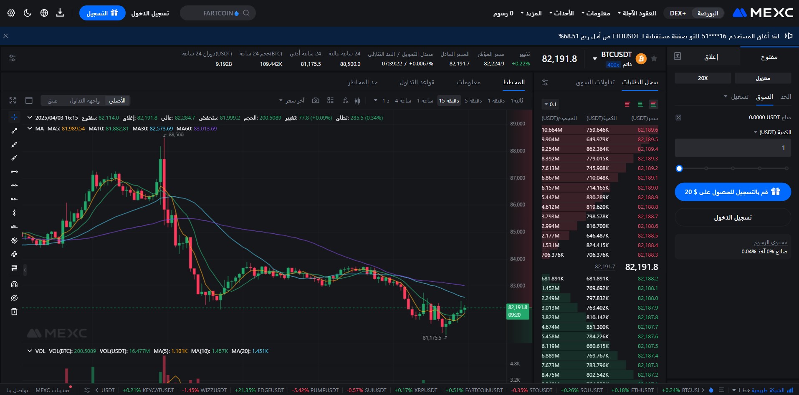Collapse the VOL indicator row
This screenshot has height=395, width=799.
(30, 351)
